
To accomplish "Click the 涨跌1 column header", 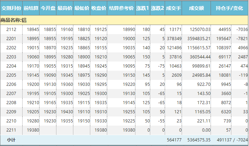I will tap(142, 8).
